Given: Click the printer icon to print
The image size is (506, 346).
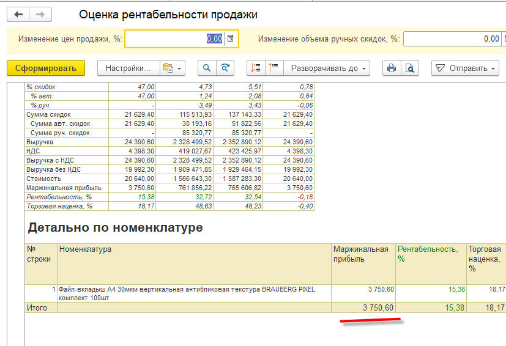Looking at the screenshot, I should (x=392, y=68).
